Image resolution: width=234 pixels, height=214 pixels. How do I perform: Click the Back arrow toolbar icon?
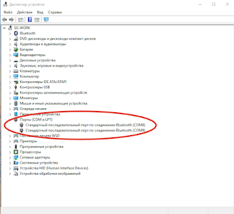click(5, 19)
